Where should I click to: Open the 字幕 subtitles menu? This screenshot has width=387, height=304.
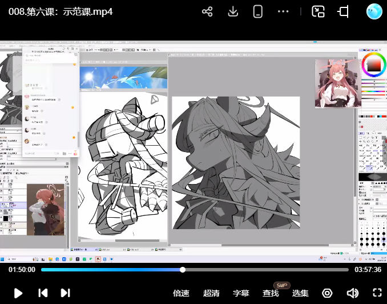tap(241, 293)
